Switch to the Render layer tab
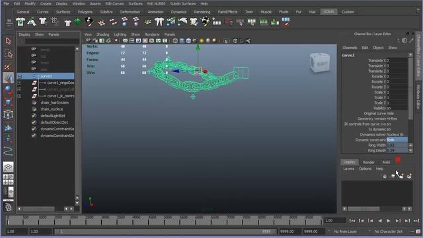This screenshot has width=423, height=238. (x=368, y=162)
